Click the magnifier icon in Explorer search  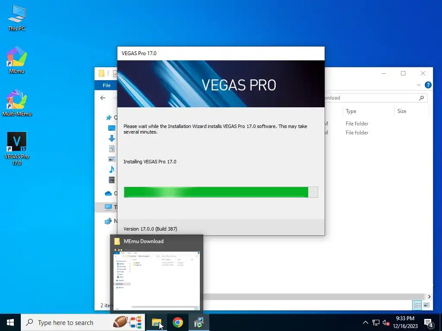421,98
